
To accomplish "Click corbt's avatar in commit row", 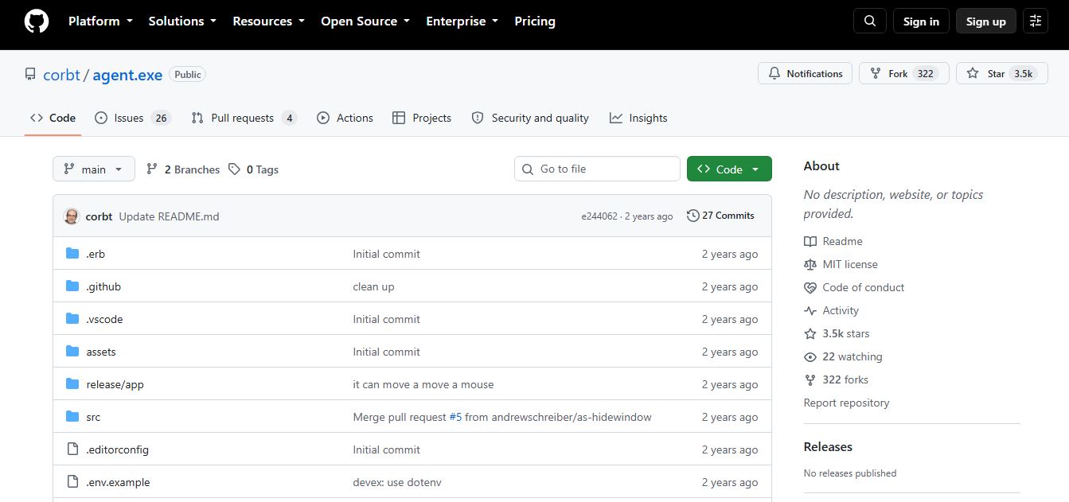I will pyautogui.click(x=72, y=216).
